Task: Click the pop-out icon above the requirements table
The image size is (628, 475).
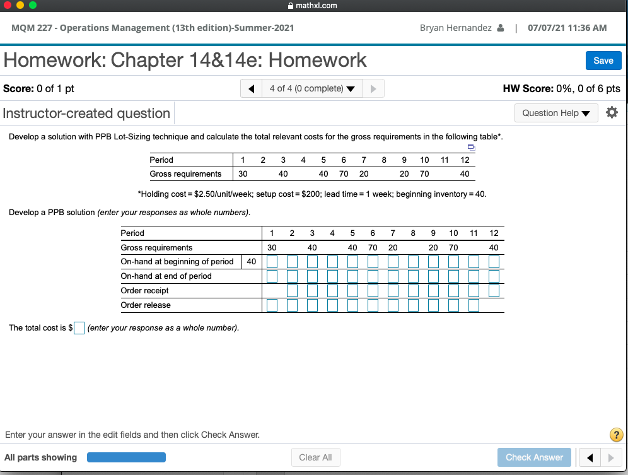Action: [x=471, y=146]
